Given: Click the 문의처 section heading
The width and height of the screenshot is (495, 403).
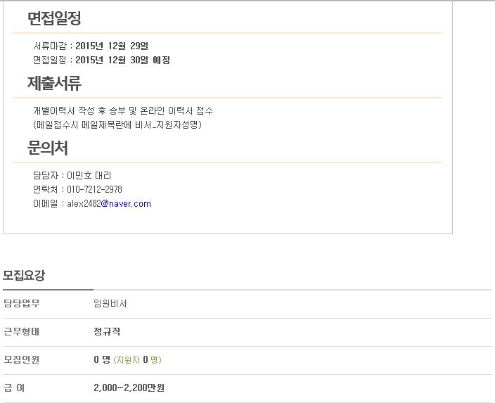Looking at the screenshot, I should (48, 148).
